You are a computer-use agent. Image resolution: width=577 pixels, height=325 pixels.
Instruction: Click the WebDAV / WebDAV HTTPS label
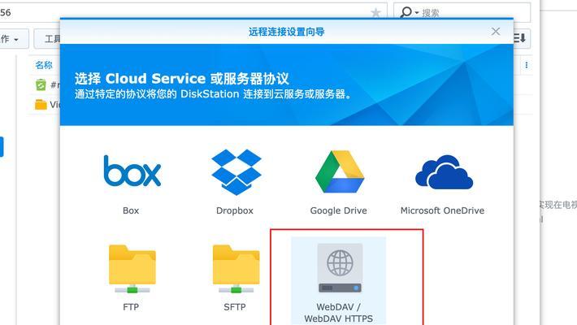coord(339,313)
